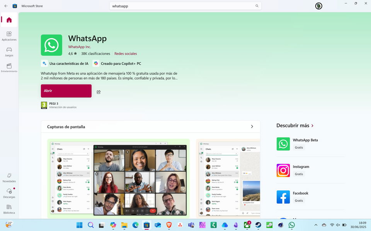Click the Microsoft Store logo in title bar
371x231 pixels.
15,6
